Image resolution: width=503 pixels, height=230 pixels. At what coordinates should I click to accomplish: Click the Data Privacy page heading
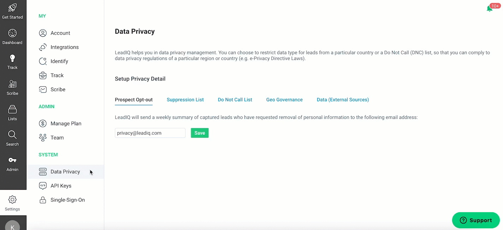click(x=135, y=31)
